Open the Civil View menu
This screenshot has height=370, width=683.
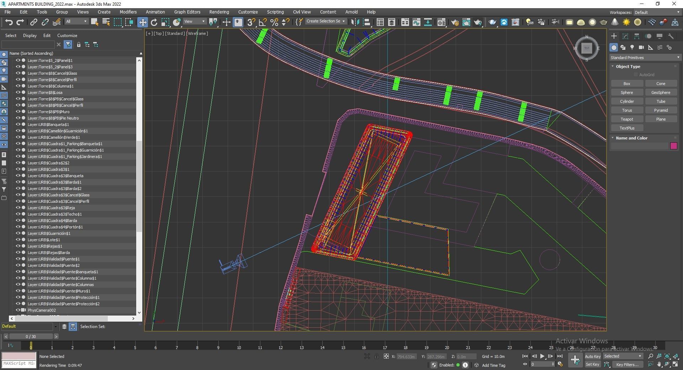[x=302, y=12]
